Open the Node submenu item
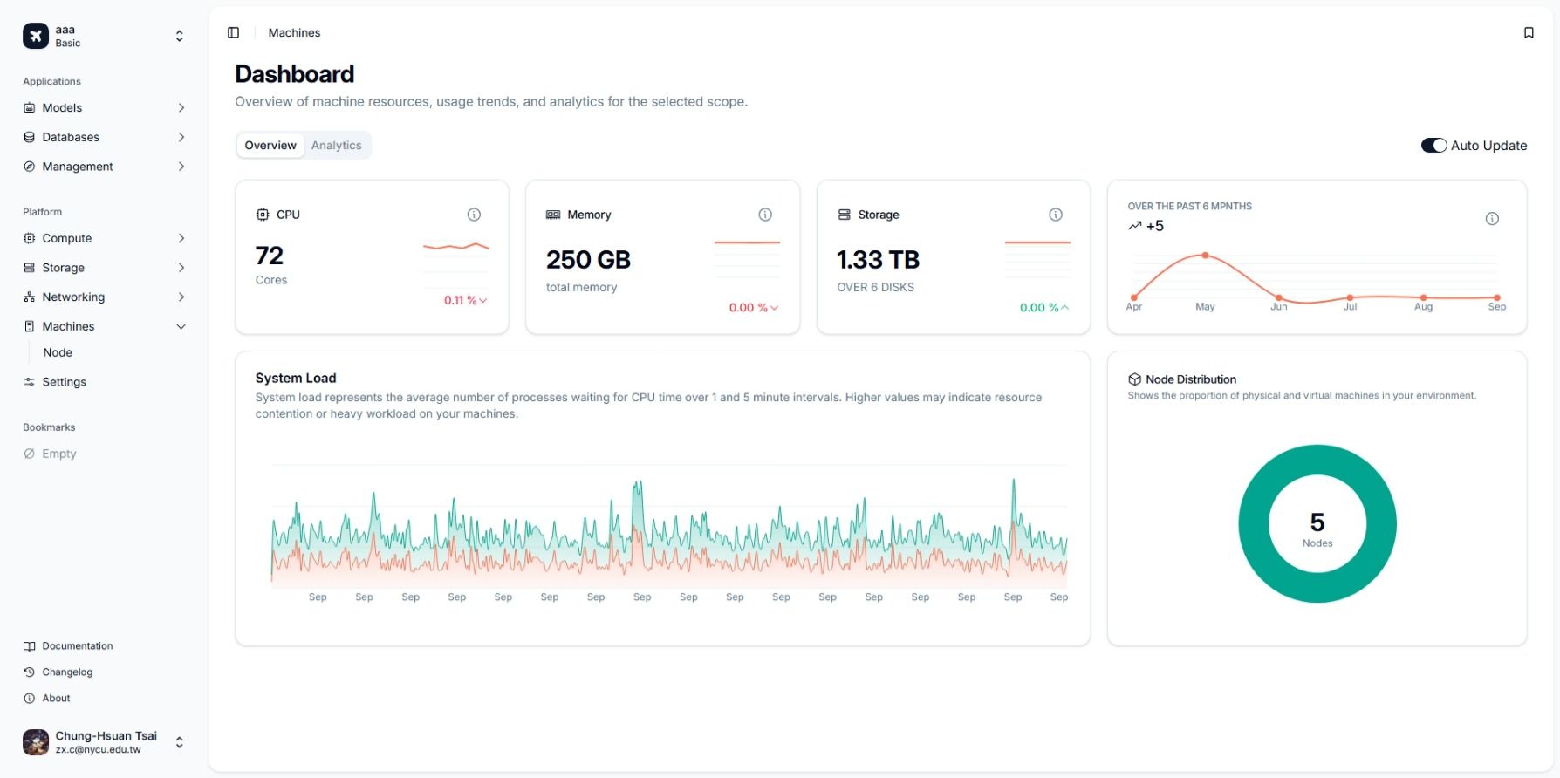Screen dimensions: 1560x778 [58, 352]
